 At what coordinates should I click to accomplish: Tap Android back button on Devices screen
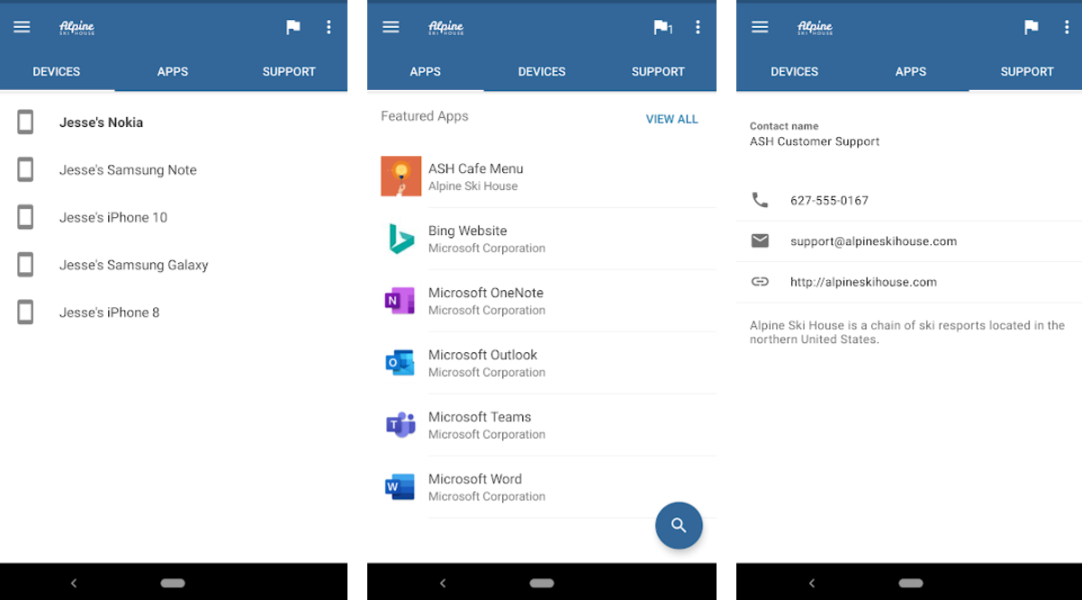click(74, 583)
